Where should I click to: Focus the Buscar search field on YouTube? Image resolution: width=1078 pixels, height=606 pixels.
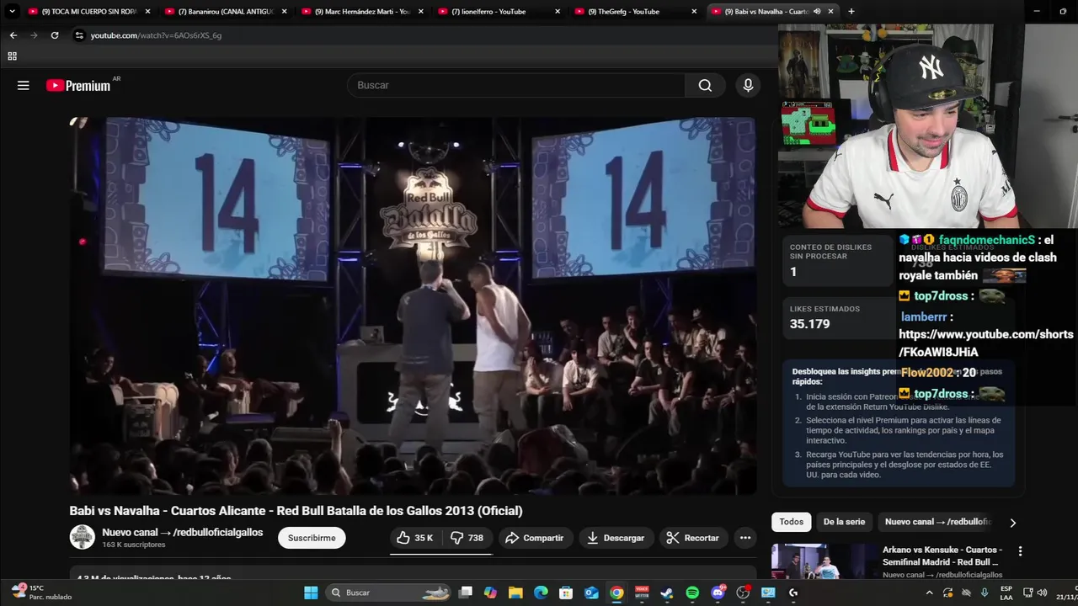pyautogui.click(x=516, y=85)
